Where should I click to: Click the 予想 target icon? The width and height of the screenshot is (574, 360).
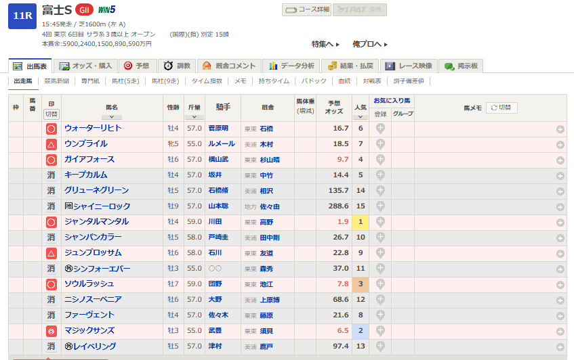pyautogui.click(x=127, y=66)
